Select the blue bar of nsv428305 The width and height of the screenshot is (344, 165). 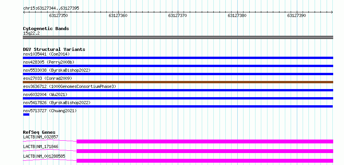(x=178, y=66)
